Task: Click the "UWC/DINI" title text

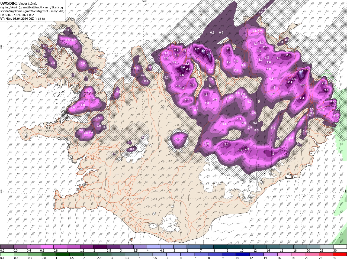Action: 8,3
